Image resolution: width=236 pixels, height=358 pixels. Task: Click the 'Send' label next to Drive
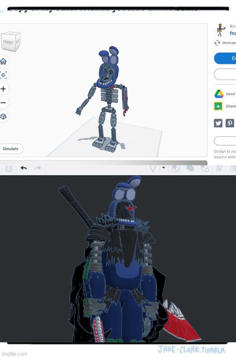[230, 94]
